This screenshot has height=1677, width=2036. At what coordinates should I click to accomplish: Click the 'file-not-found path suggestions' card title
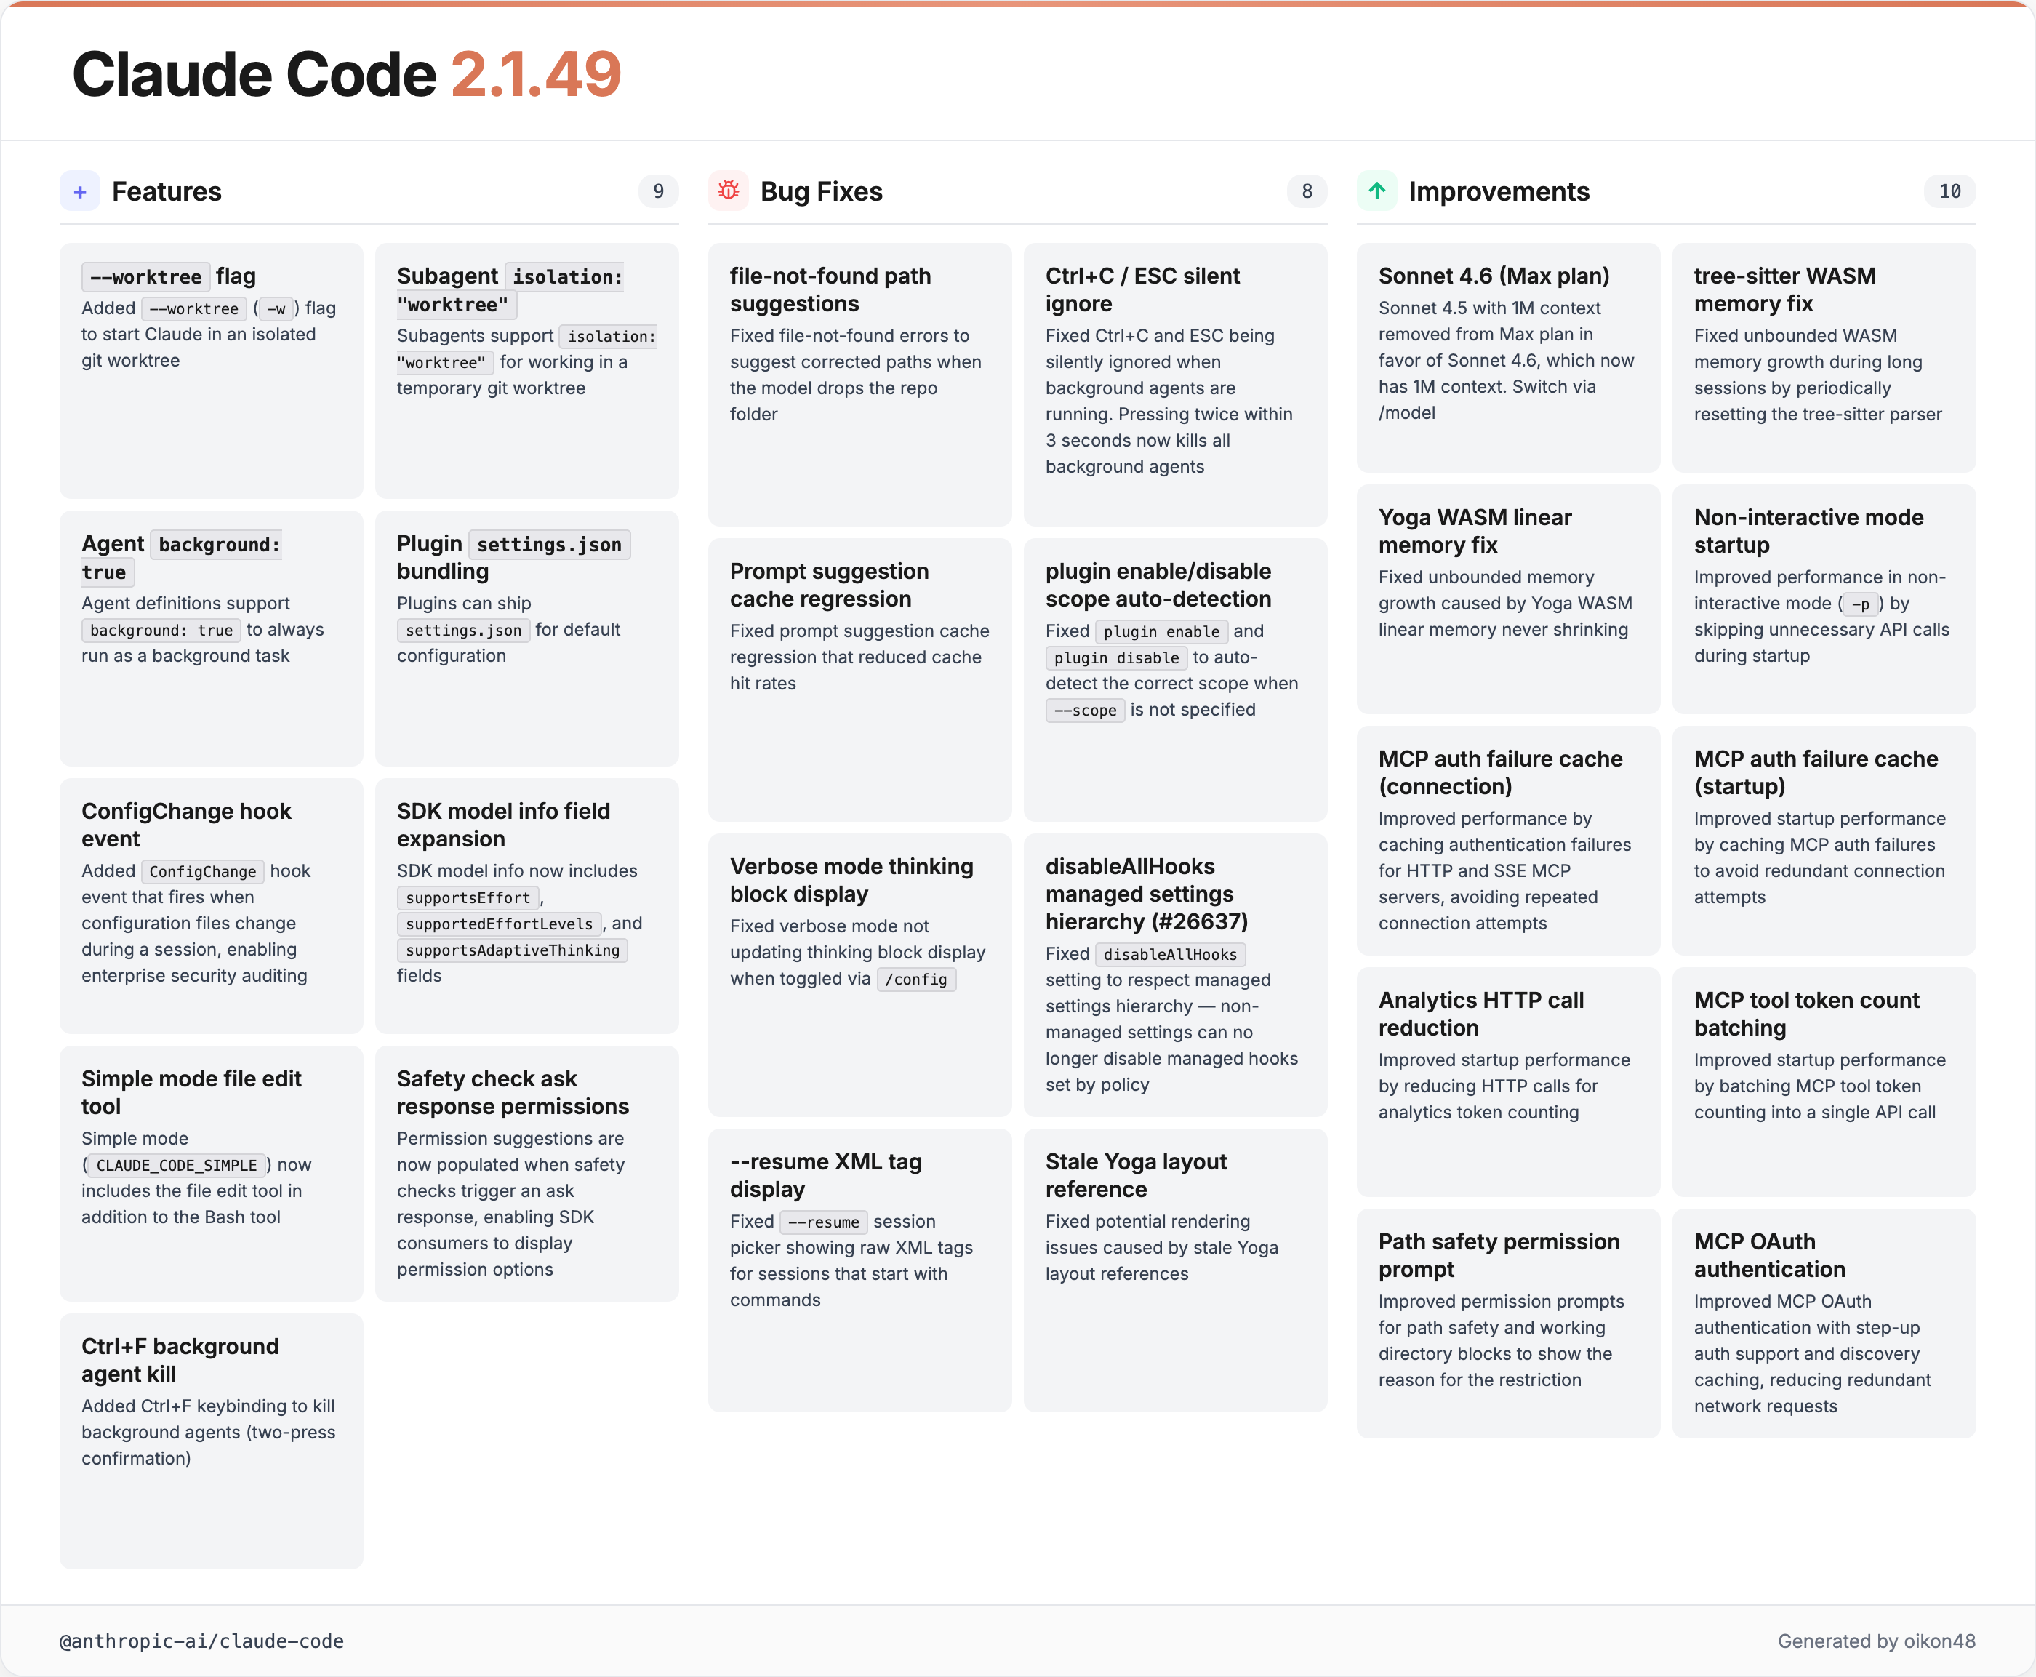(830, 290)
